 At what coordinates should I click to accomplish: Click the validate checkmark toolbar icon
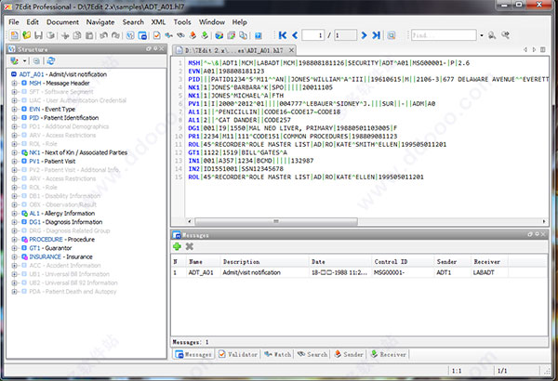[156, 35]
